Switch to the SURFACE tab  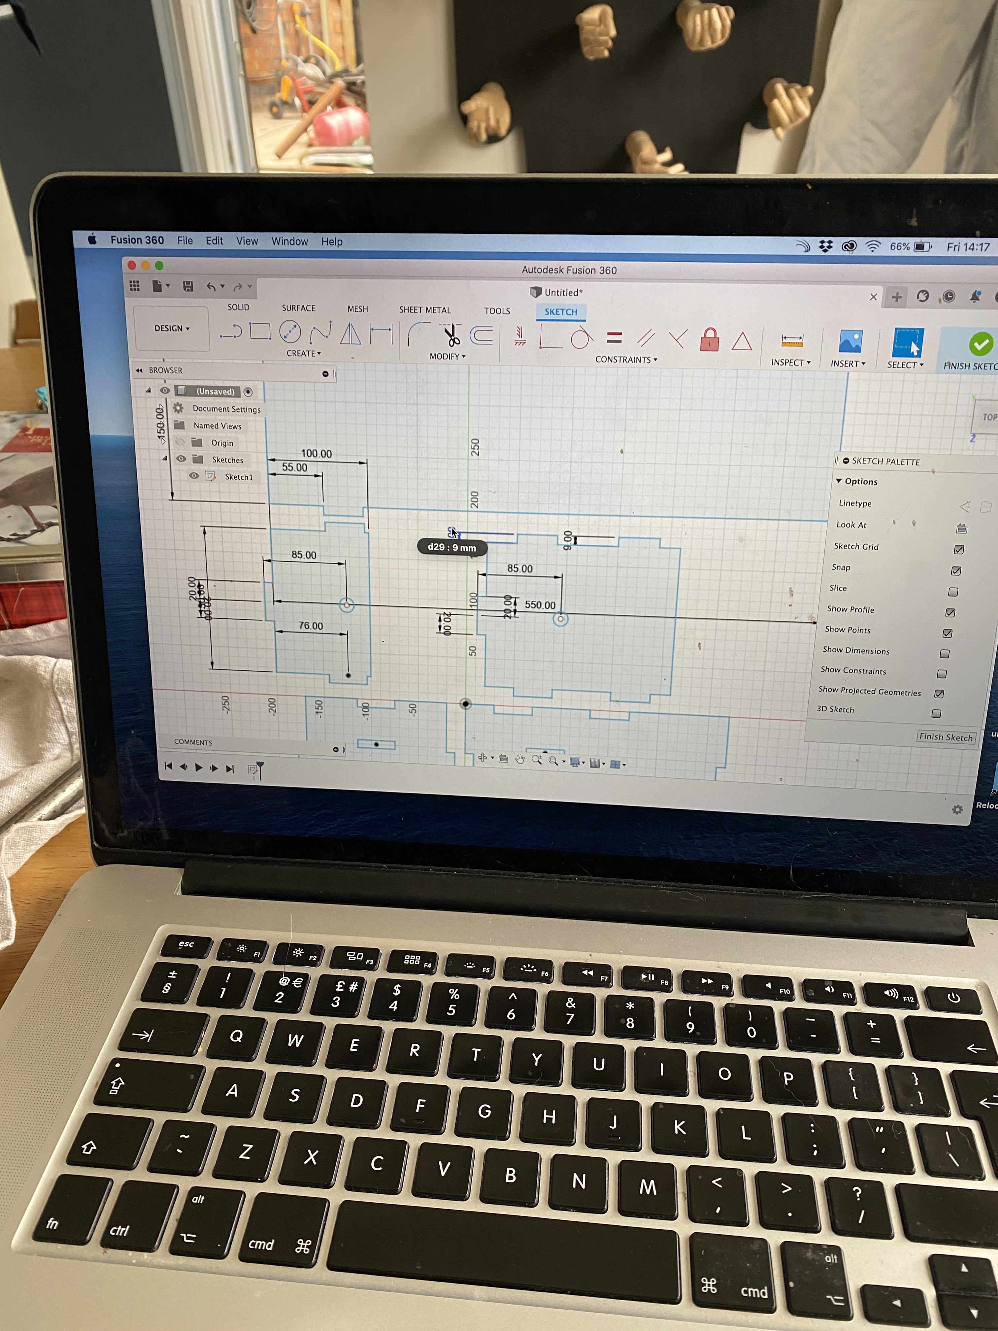pos(298,307)
